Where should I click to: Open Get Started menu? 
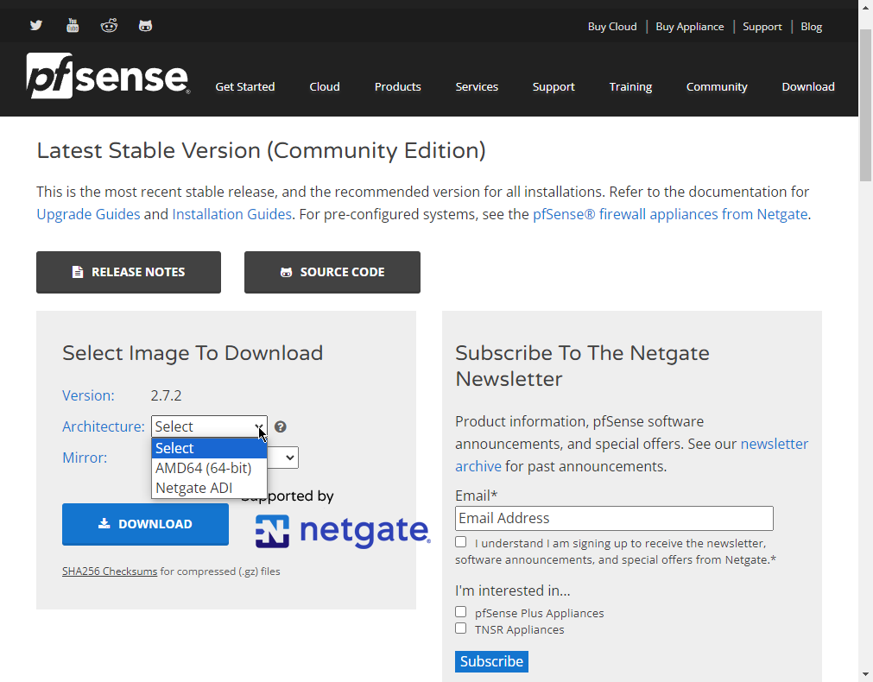245,87
